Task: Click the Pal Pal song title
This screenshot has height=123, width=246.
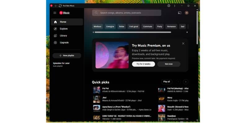Action: [x=105, y=89]
